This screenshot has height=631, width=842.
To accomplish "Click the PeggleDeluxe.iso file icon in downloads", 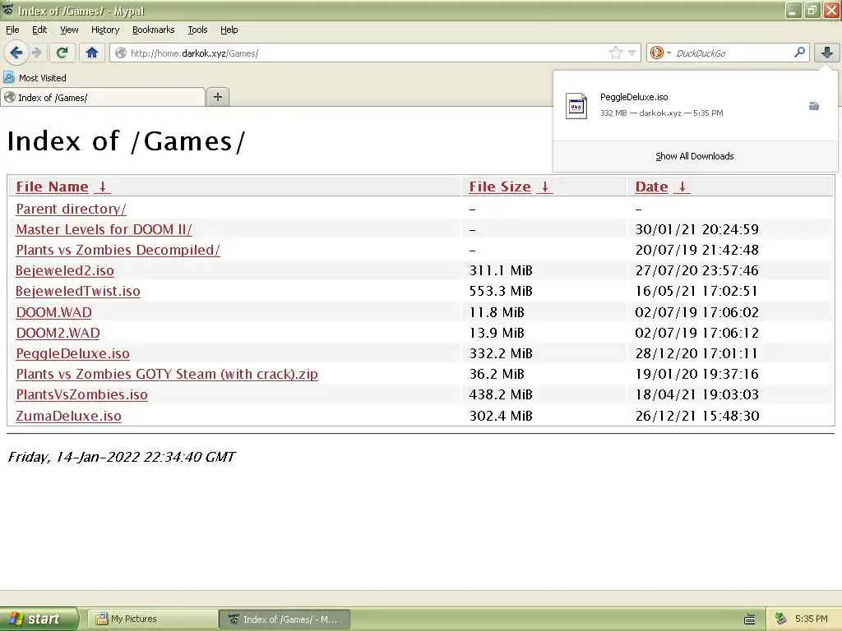I will (x=576, y=105).
